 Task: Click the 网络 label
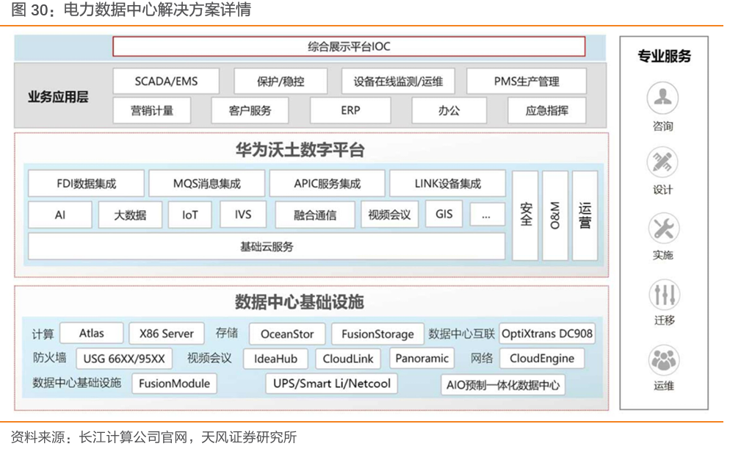[481, 358]
